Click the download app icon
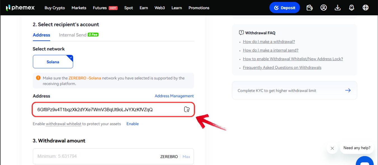Screen dimensions: 378x165 pyautogui.click(x=338, y=8)
